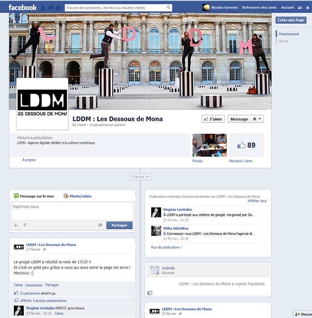Click Afficher tout link
Viewport: 312px width, 318px height.
[257, 201]
